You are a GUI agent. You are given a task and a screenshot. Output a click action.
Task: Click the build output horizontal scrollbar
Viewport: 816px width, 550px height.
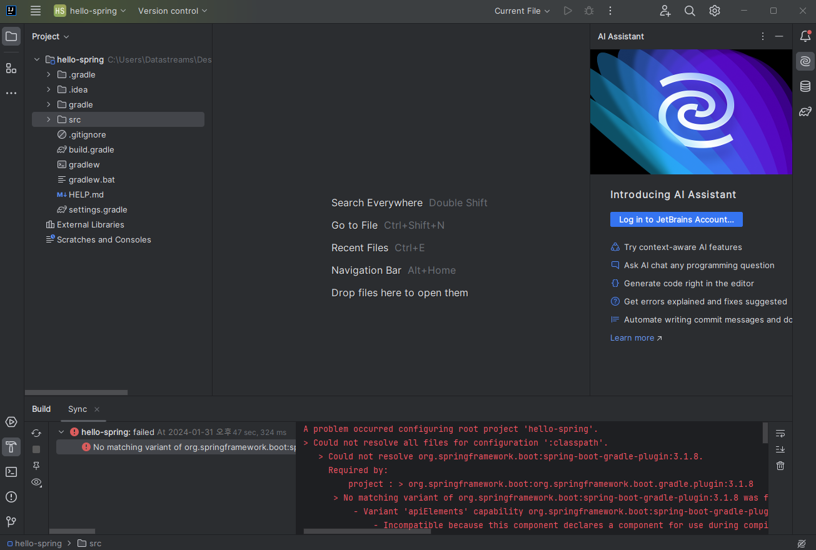point(368,531)
